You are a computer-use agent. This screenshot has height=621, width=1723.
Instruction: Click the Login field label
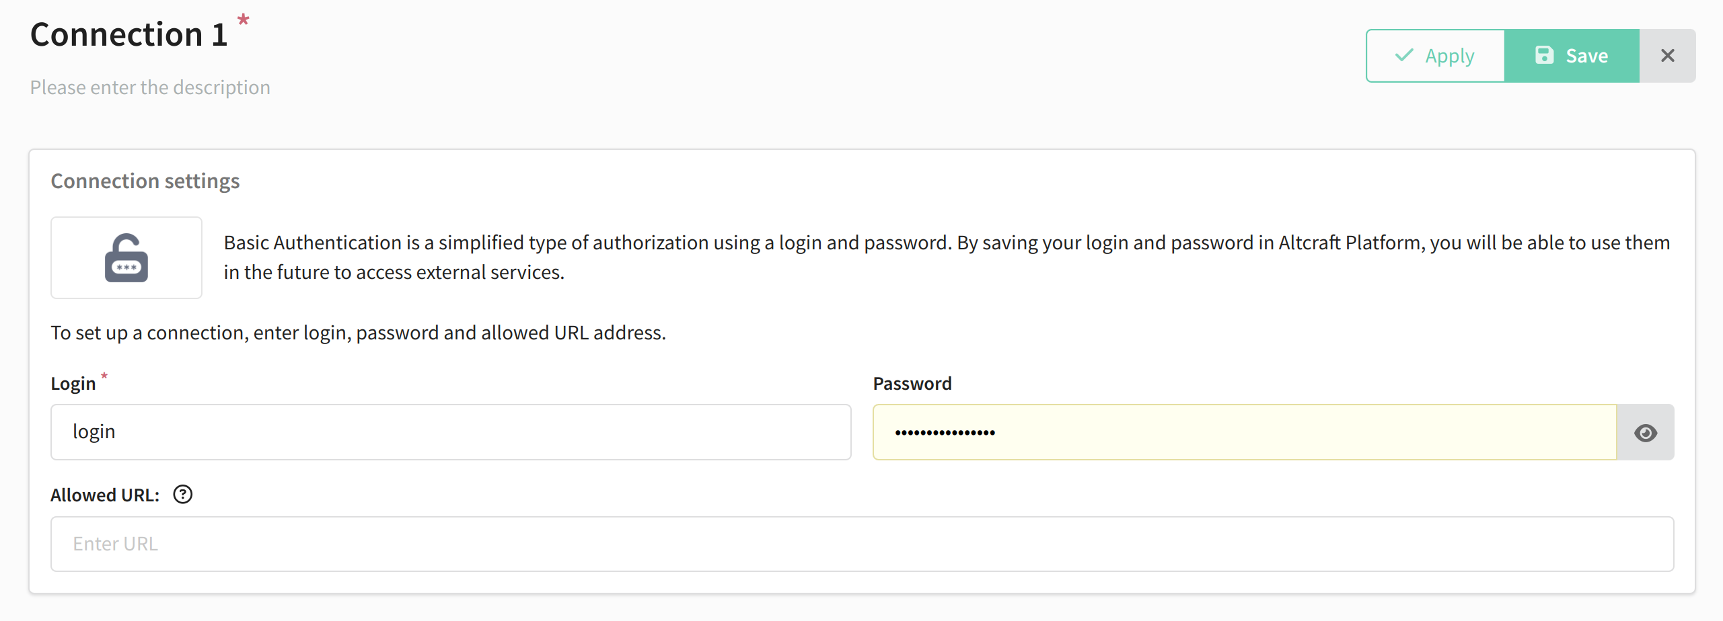point(73,384)
